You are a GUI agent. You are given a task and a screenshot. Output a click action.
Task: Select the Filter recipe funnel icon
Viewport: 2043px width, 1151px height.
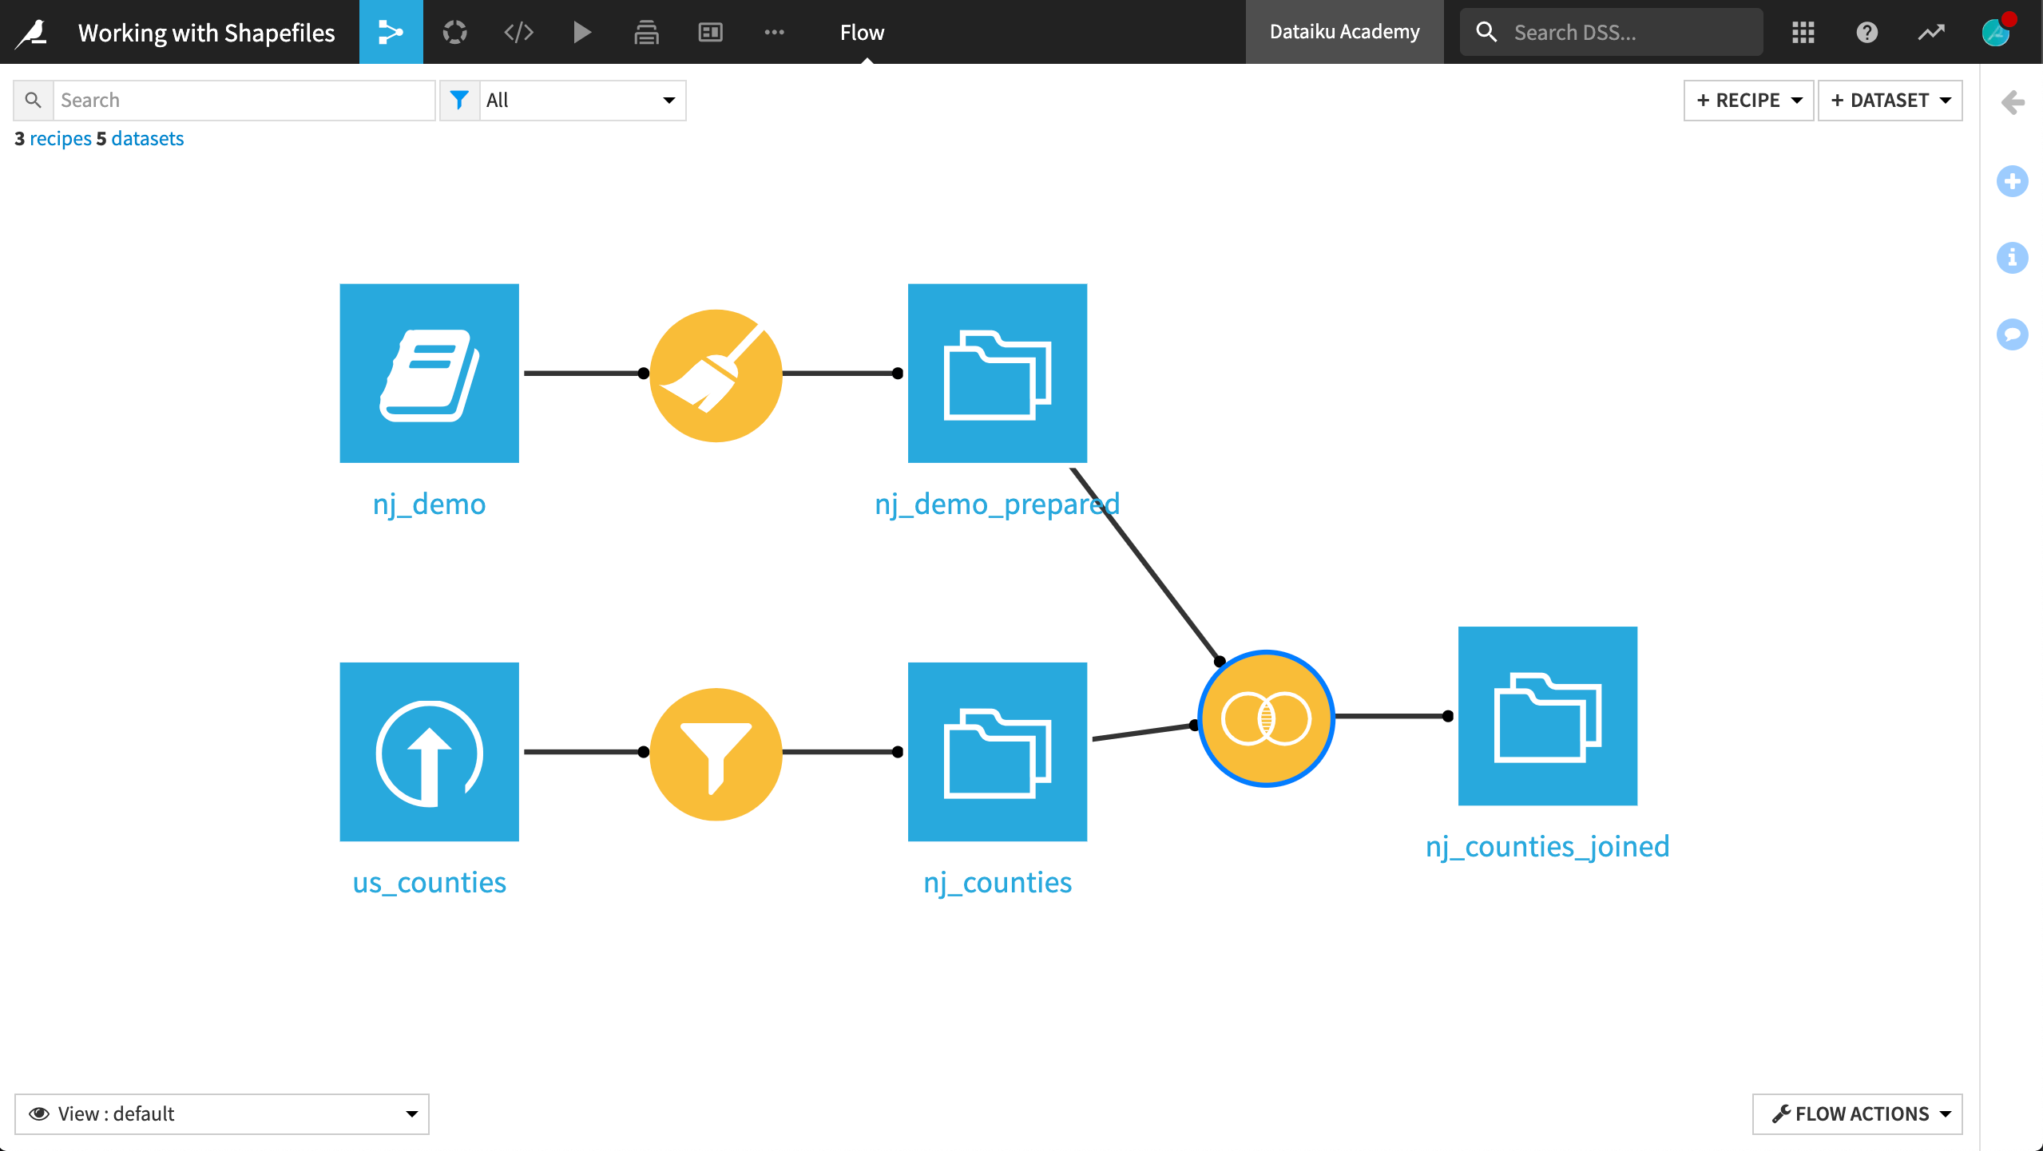[x=716, y=754]
